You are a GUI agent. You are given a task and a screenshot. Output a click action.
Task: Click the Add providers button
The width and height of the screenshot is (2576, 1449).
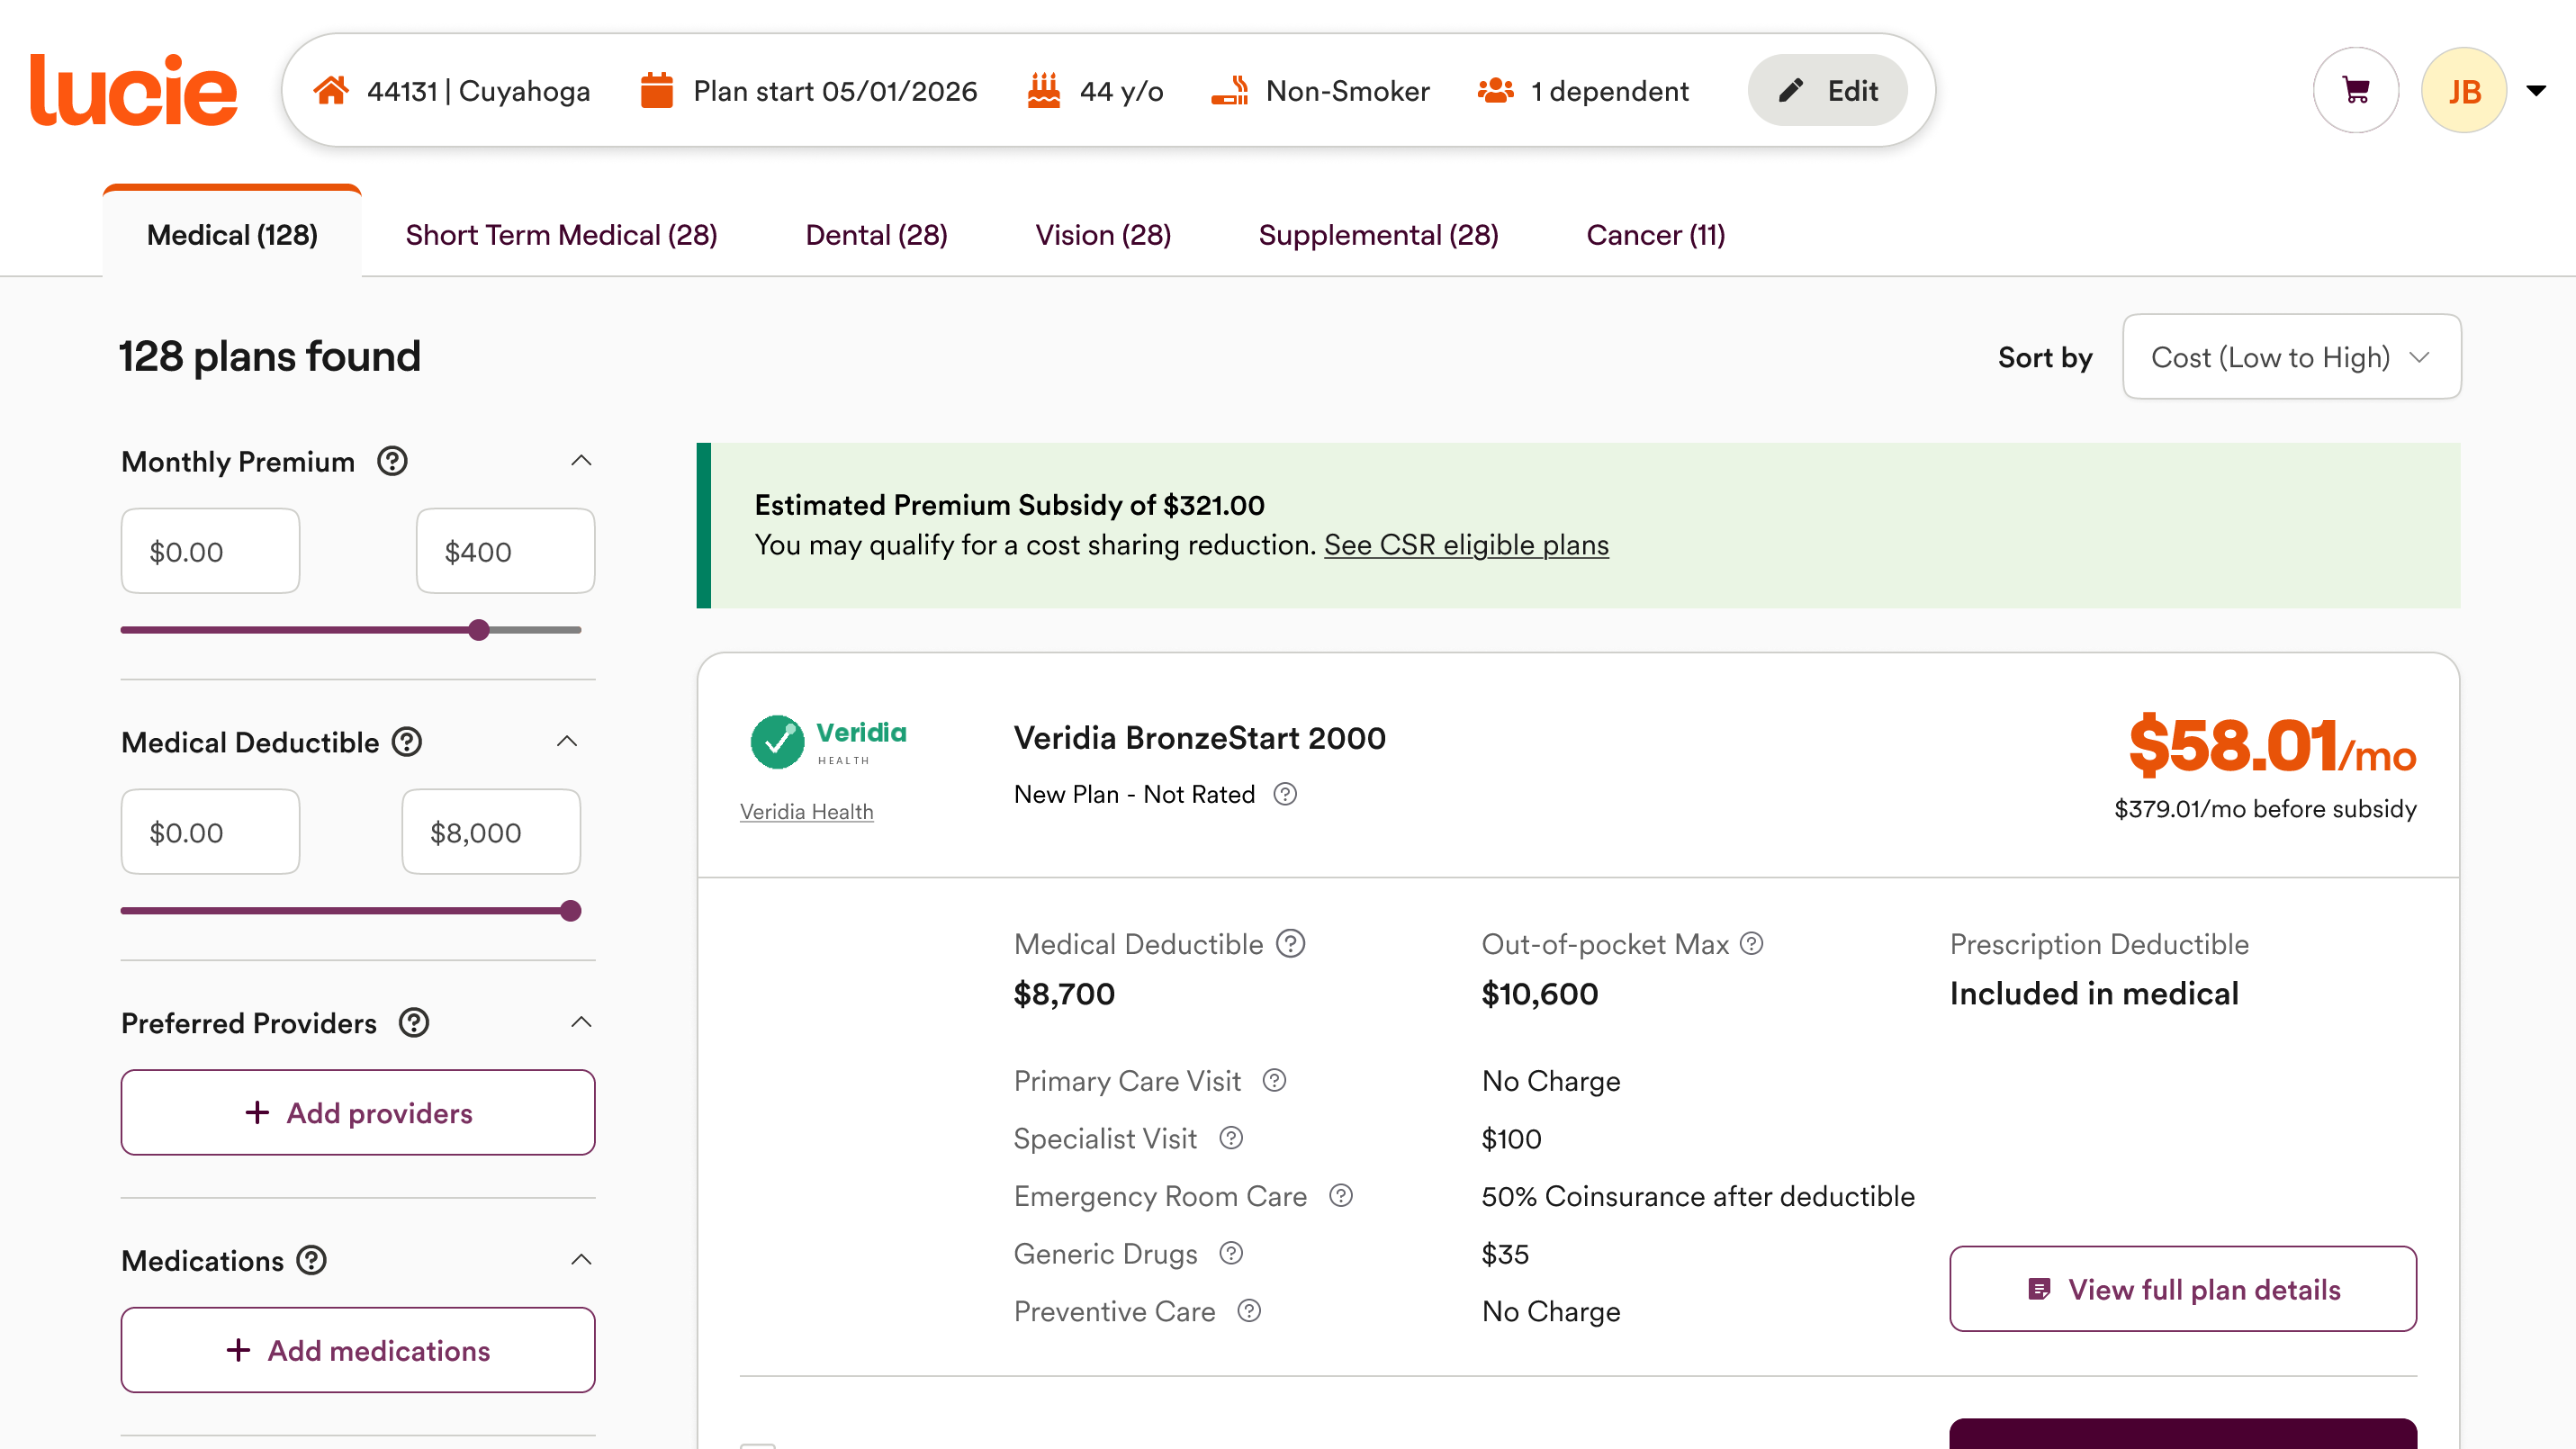point(358,1112)
